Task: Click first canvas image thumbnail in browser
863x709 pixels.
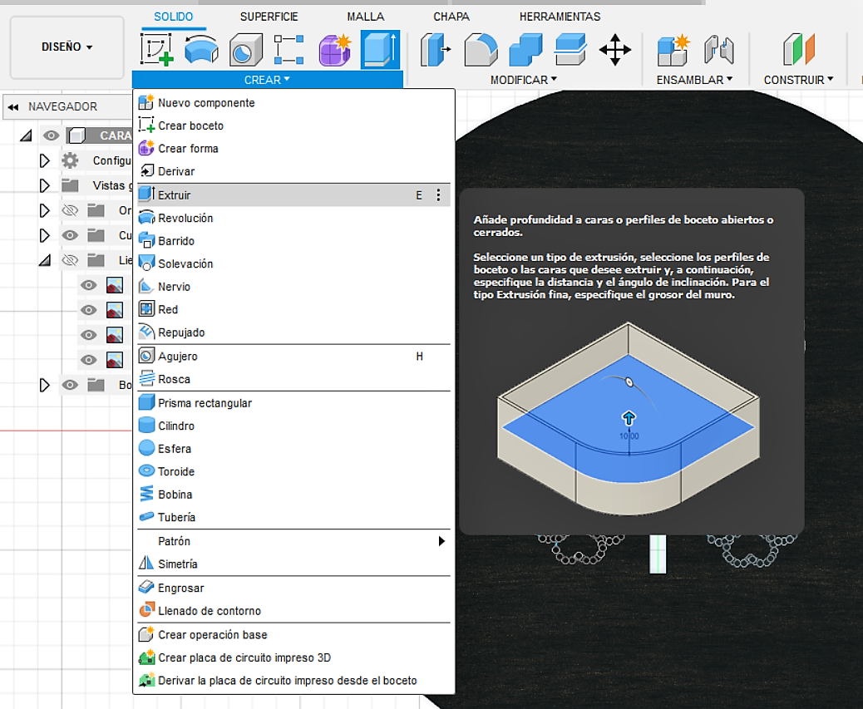Action: [115, 285]
